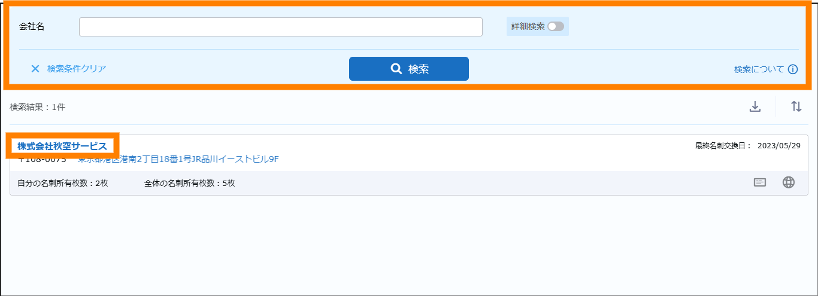Click the X icon beside 検索条件クリア

coord(35,69)
